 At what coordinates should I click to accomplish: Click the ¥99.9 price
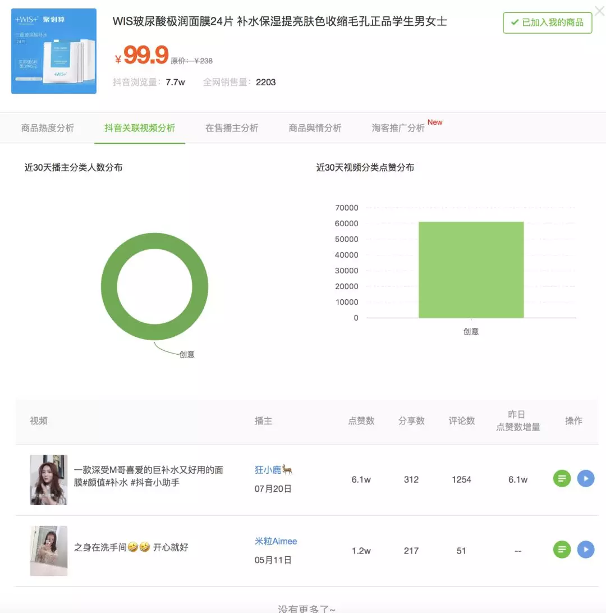141,55
